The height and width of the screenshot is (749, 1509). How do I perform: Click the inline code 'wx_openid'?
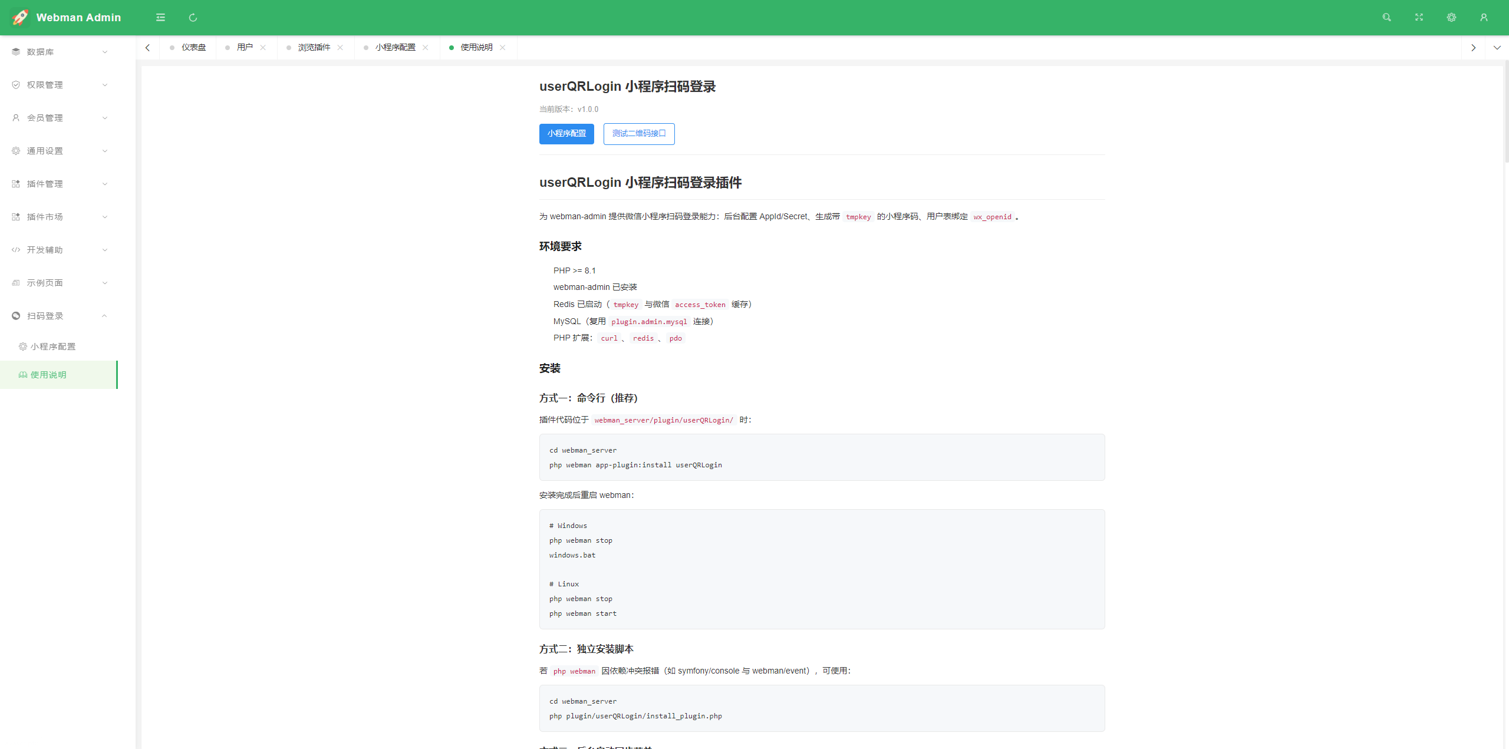992,217
